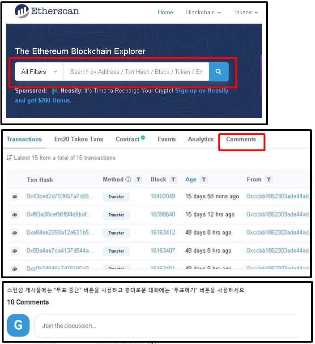Click the Txn Hash column header

(40, 180)
